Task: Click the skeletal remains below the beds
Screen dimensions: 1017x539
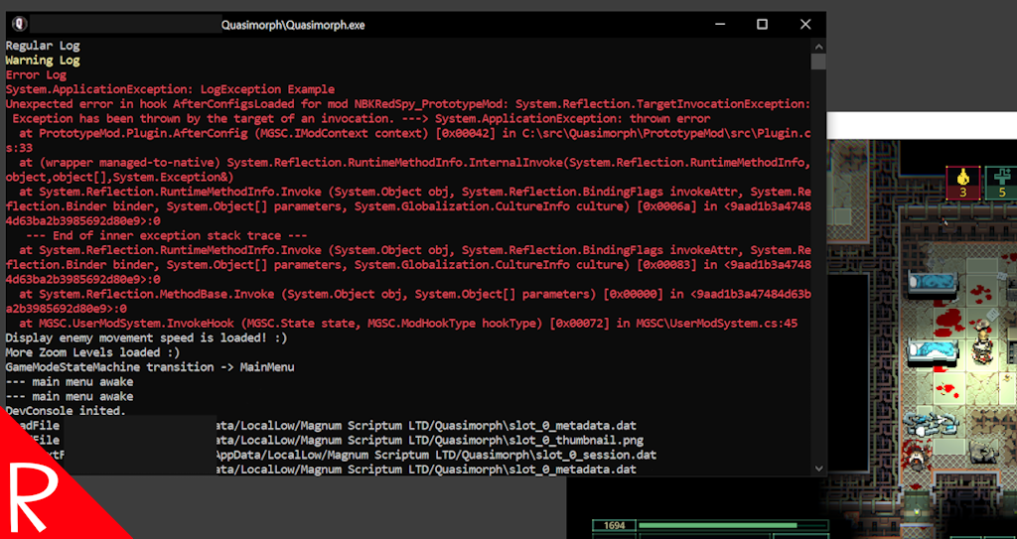Action: [931, 423]
